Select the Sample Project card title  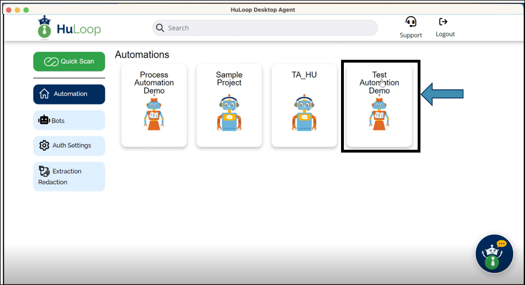(229, 79)
